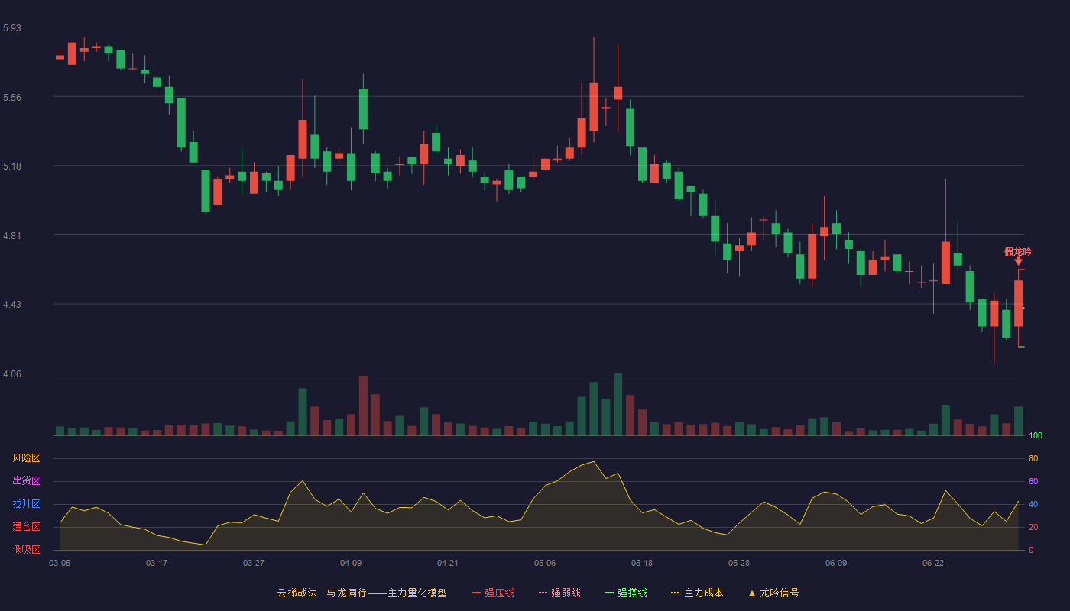Click the 拉升区 zone label
This screenshot has width=1070, height=611.
tap(26, 504)
